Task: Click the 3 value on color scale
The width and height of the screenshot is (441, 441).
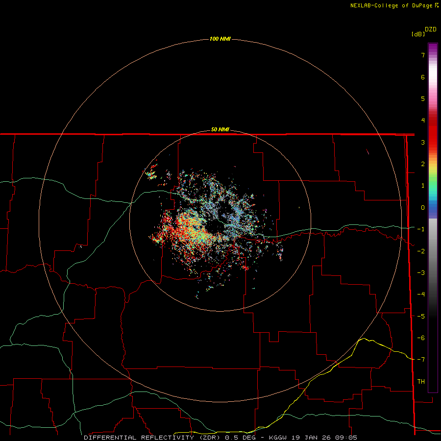Action: (x=423, y=142)
